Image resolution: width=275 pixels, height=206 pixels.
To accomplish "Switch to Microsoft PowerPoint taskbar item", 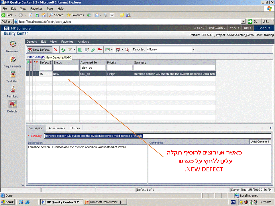I will point(105,202).
